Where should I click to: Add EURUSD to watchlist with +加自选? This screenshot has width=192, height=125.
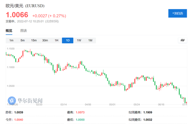(x=178, y=13)
